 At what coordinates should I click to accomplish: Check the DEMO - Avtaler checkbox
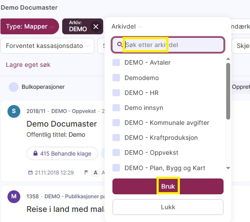coord(116,62)
